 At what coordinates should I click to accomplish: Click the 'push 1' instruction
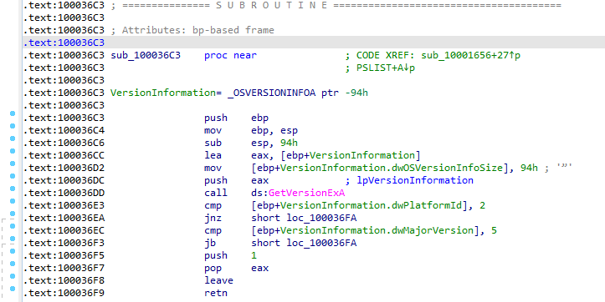click(x=230, y=255)
